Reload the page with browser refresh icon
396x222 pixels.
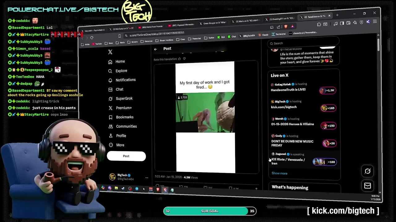click(92, 38)
